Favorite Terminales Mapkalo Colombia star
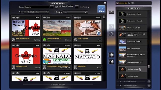 tap(45, 45)
